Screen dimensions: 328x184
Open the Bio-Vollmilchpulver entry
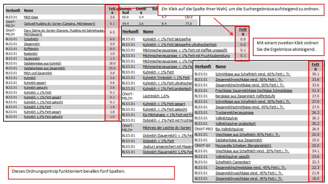(230, 129)
